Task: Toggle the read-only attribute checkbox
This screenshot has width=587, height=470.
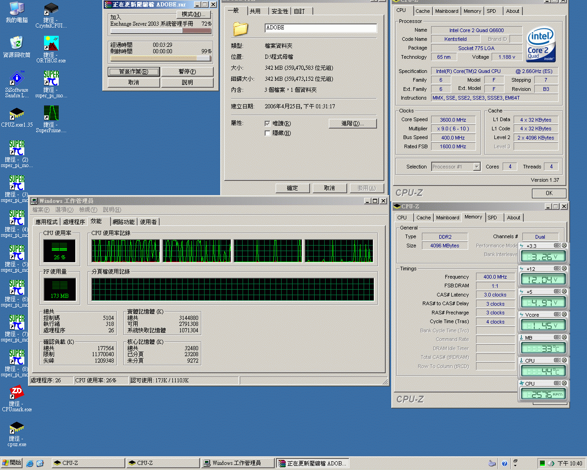Action: point(267,123)
